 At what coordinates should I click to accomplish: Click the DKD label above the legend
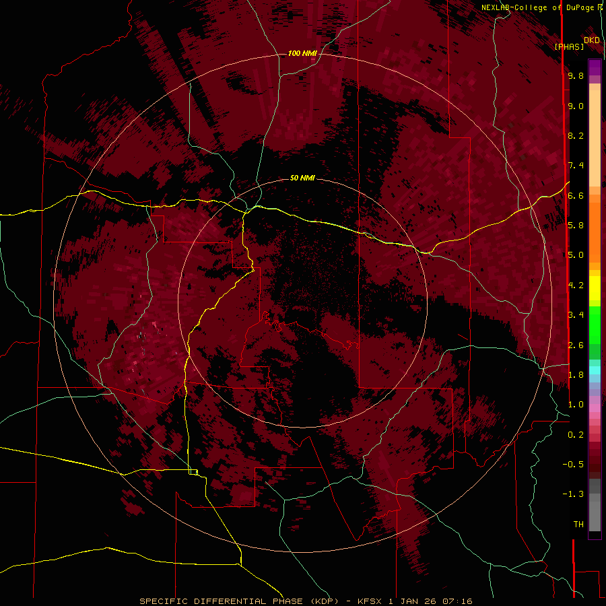(592, 40)
